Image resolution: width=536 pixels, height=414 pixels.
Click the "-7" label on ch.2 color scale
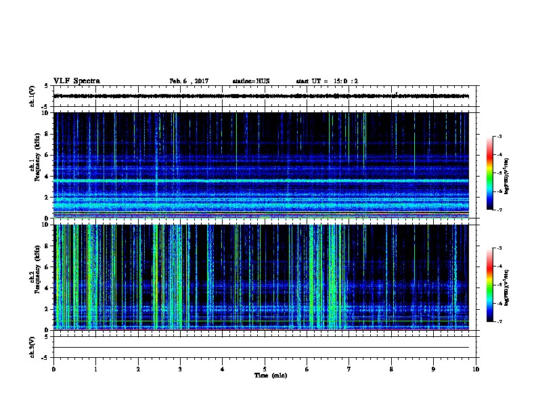tap(499, 321)
